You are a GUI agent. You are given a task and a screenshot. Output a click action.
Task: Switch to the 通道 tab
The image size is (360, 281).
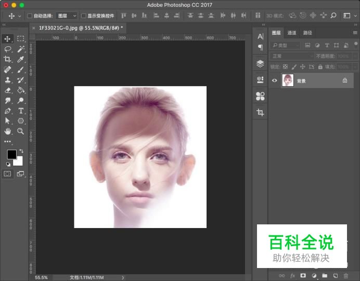(x=292, y=33)
